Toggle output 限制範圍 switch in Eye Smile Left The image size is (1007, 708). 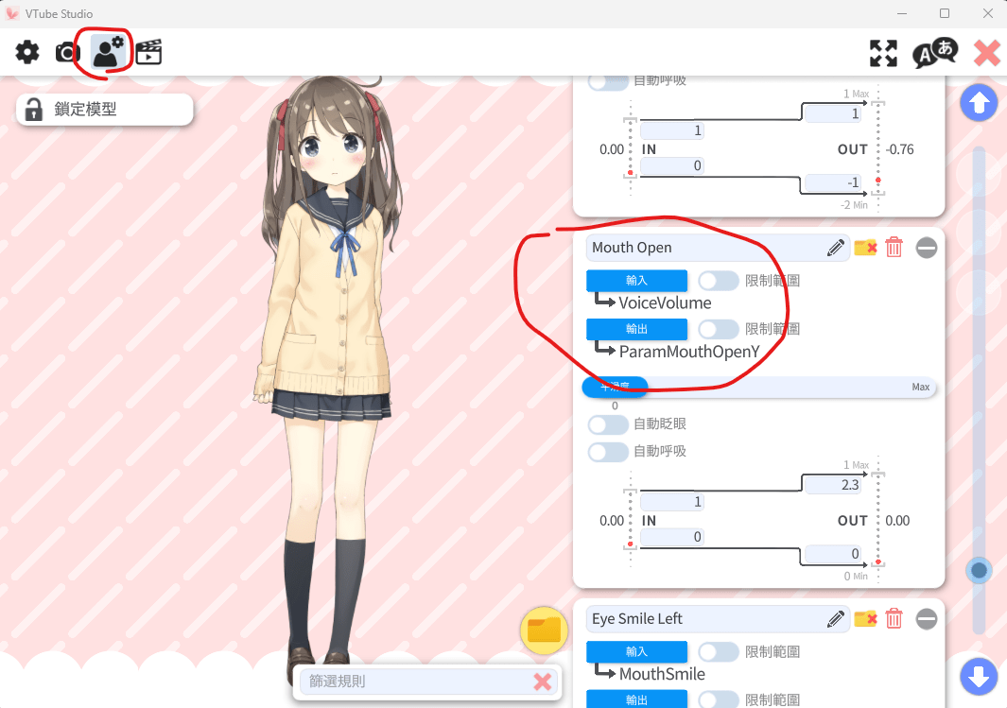click(x=718, y=699)
